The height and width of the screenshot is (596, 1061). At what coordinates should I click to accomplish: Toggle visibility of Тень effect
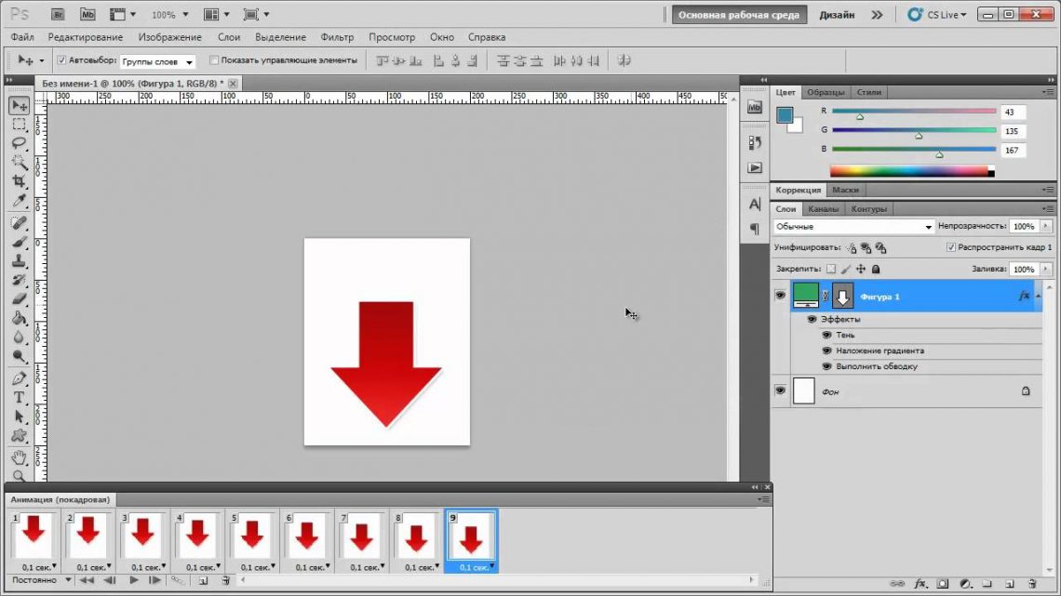tap(826, 335)
